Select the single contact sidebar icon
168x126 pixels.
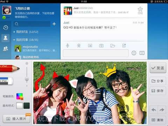6,38
